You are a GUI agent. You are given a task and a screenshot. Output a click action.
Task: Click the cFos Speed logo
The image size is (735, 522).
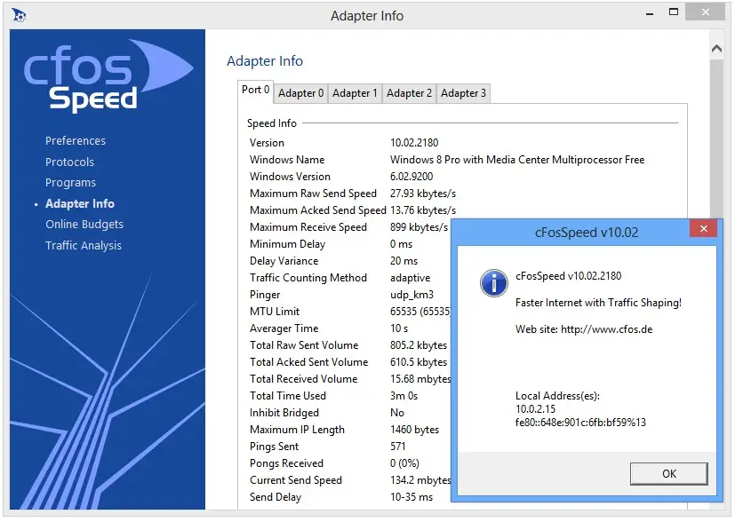(x=108, y=75)
